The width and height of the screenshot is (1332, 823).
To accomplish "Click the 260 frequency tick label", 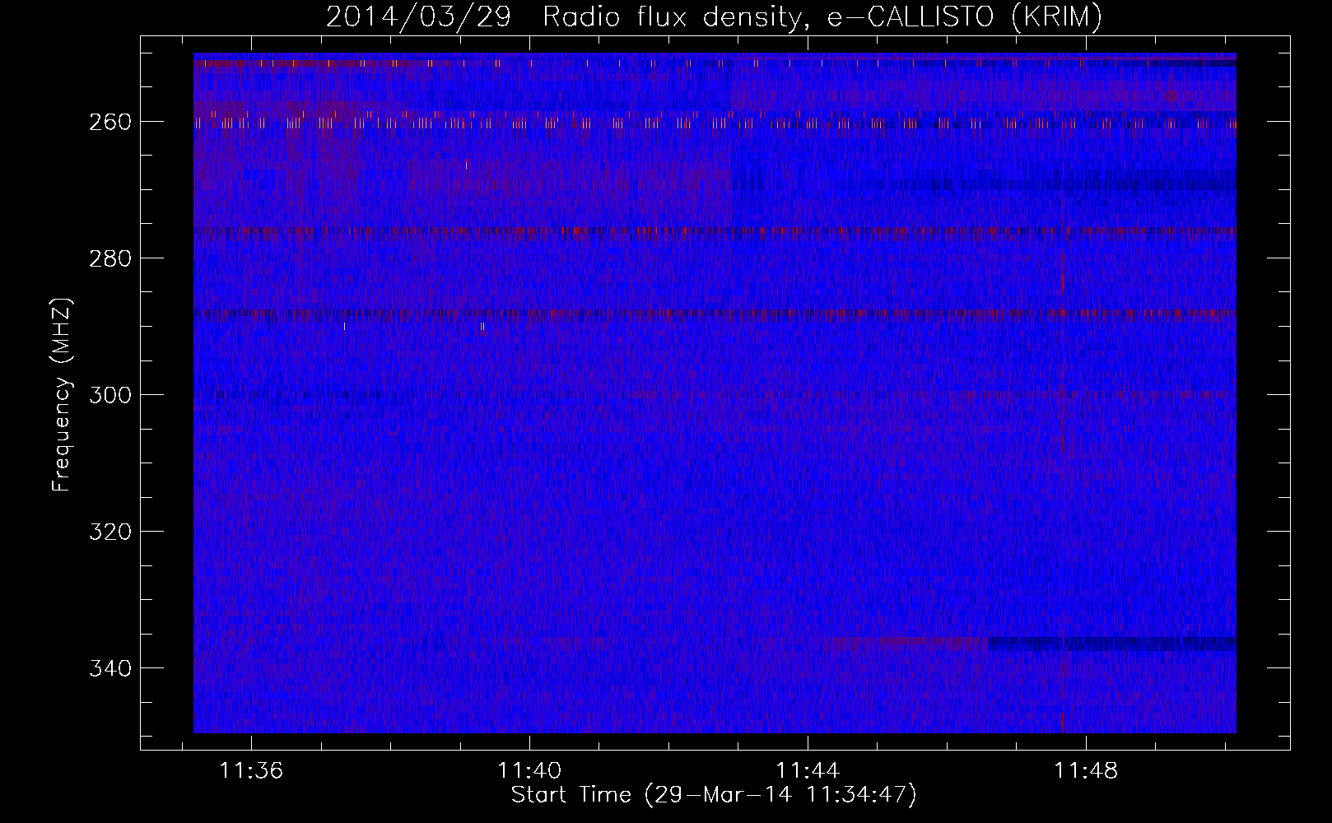I will pos(110,122).
